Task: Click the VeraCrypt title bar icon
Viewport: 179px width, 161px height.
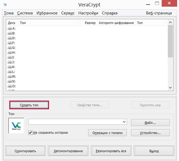Action: tap(5, 5)
